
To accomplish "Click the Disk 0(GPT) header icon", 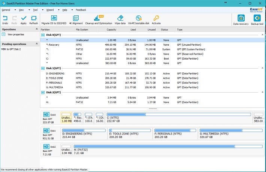I will [43, 35].
